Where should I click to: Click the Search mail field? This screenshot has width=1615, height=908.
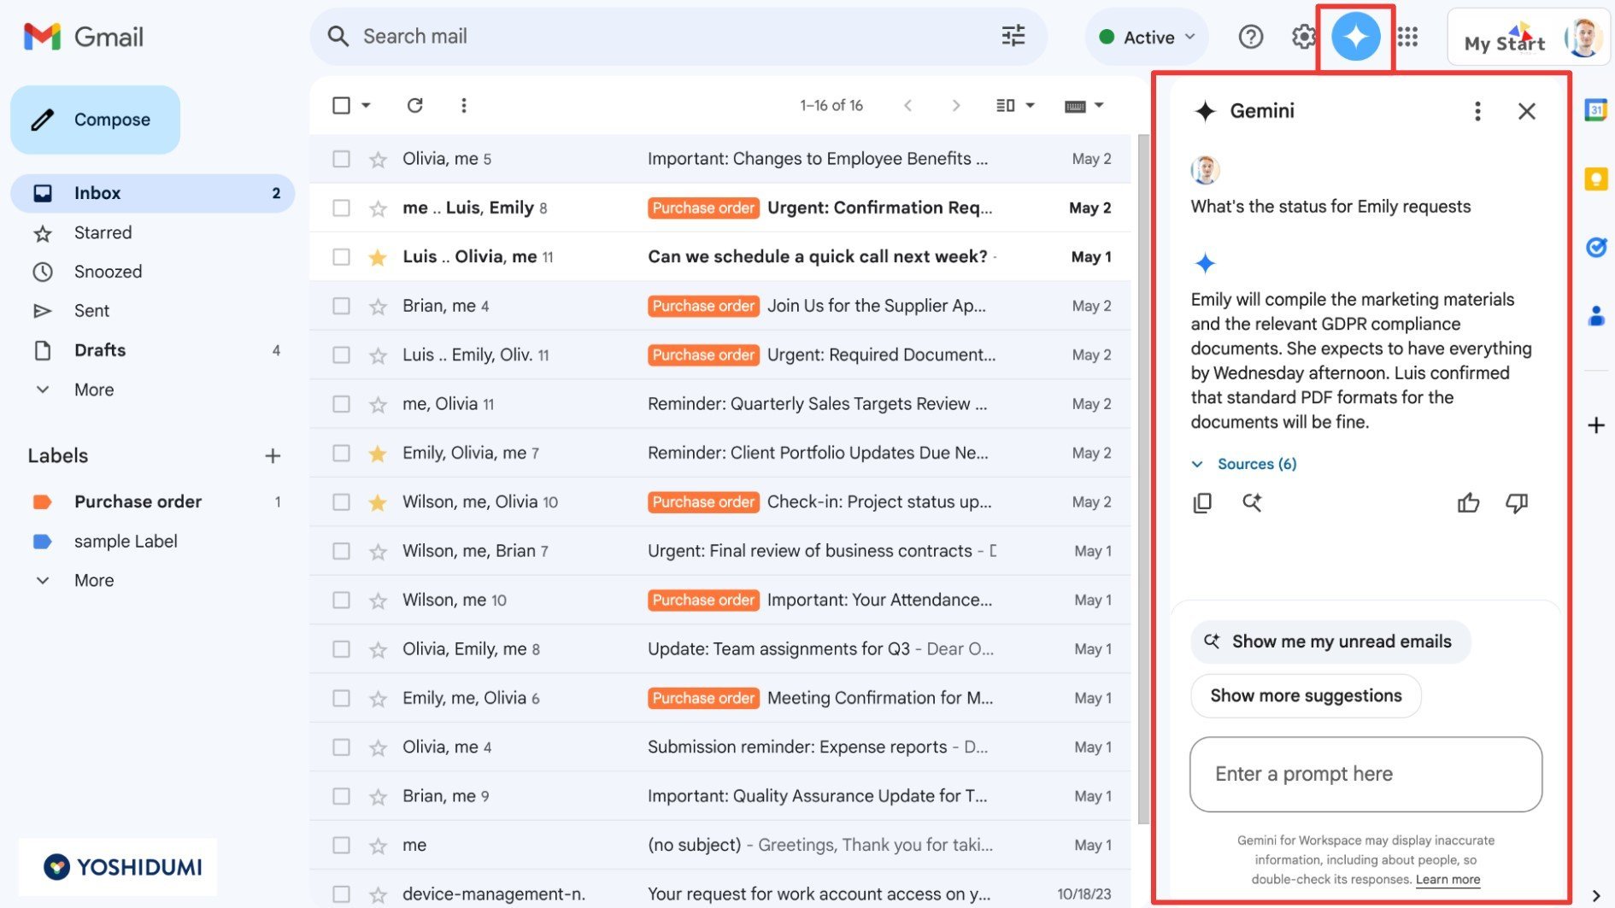[679, 37]
